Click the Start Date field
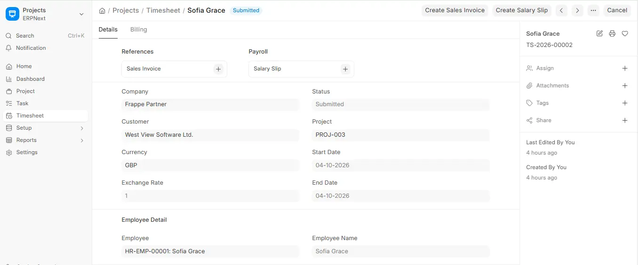638x265 pixels. (x=401, y=165)
